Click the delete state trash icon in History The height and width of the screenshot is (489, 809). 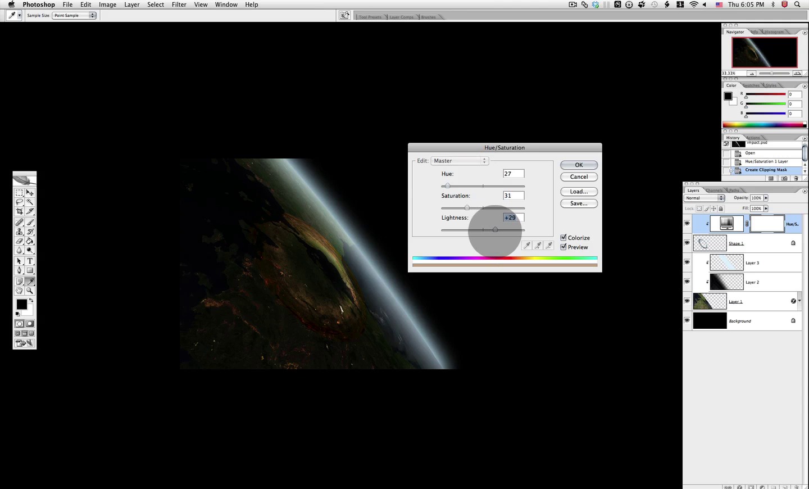click(x=796, y=178)
